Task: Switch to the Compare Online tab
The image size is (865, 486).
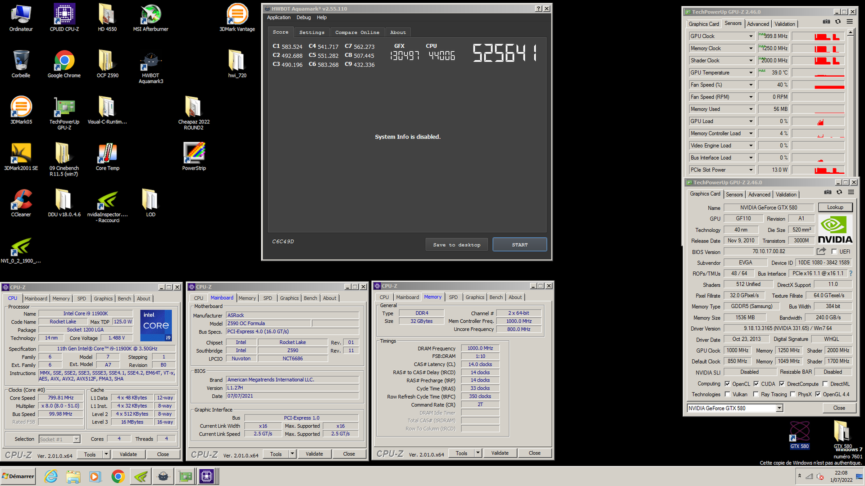Action: pos(357,32)
